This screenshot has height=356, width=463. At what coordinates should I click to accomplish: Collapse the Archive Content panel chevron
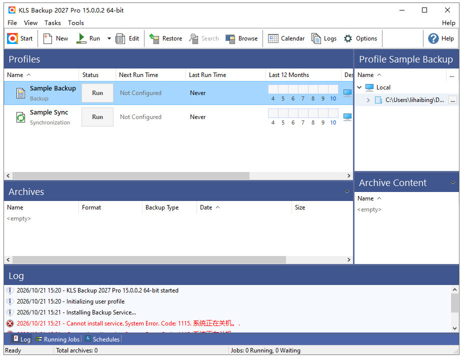[x=453, y=182]
